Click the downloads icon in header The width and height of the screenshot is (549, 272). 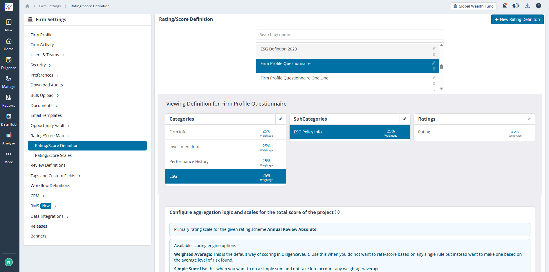(x=527, y=6)
